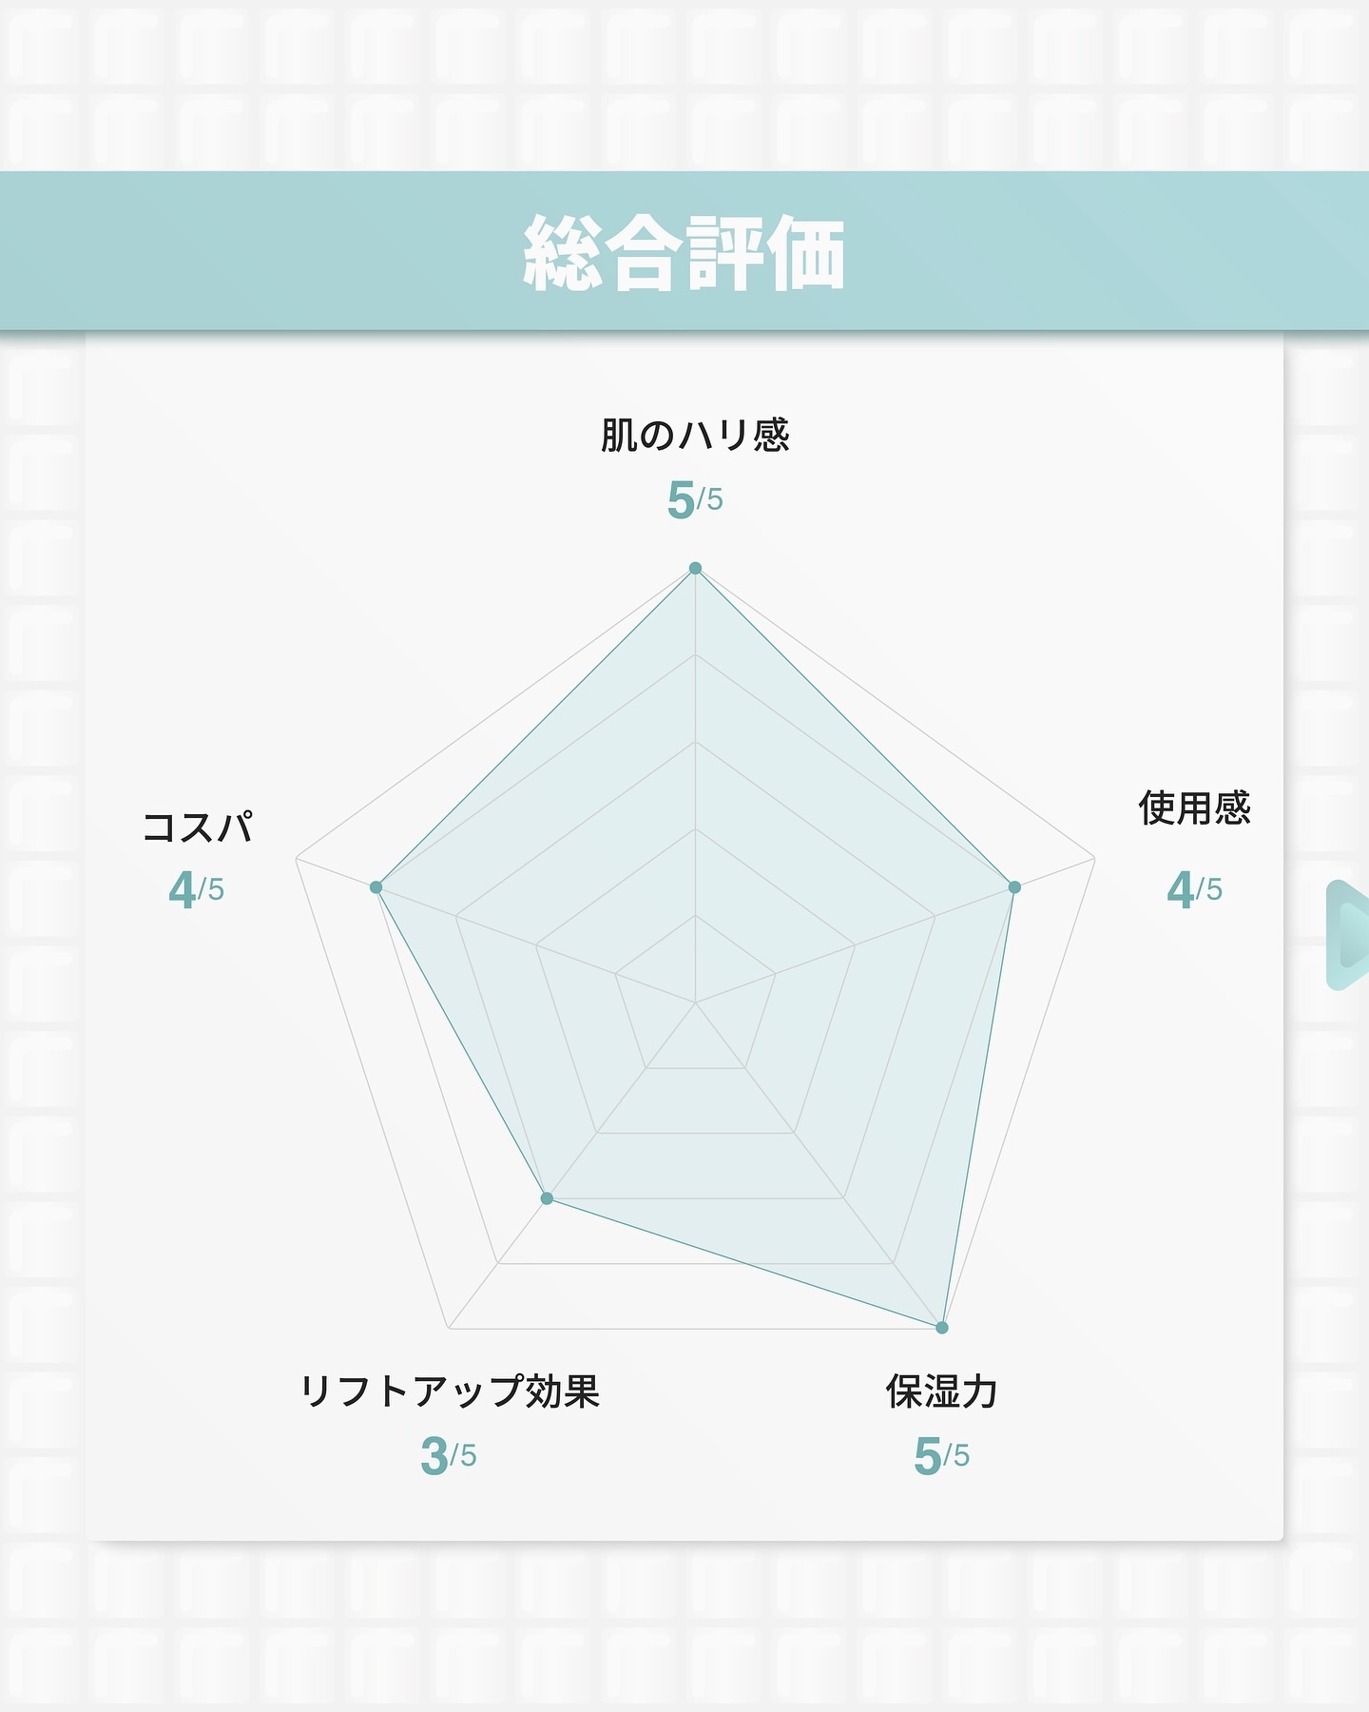Click the リフトアップ効果 label

[450, 1391]
